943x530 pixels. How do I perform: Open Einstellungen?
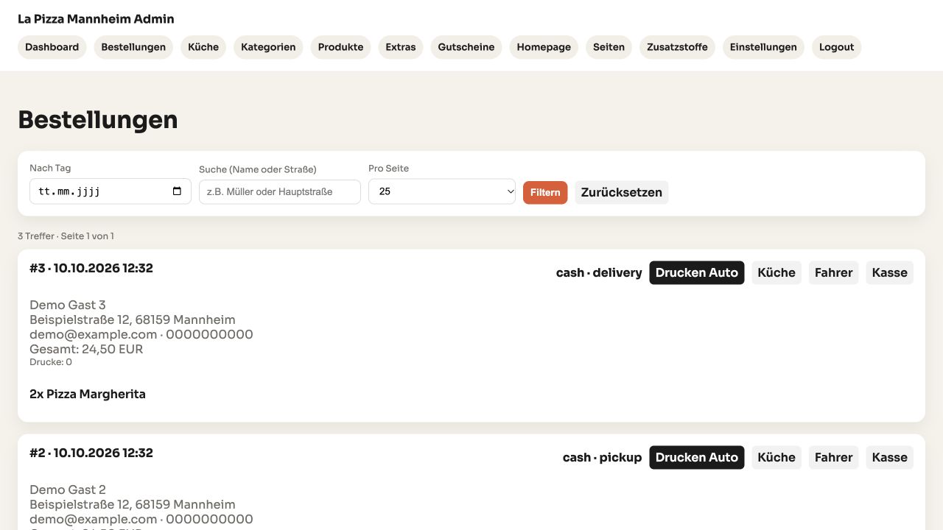point(763,47)
